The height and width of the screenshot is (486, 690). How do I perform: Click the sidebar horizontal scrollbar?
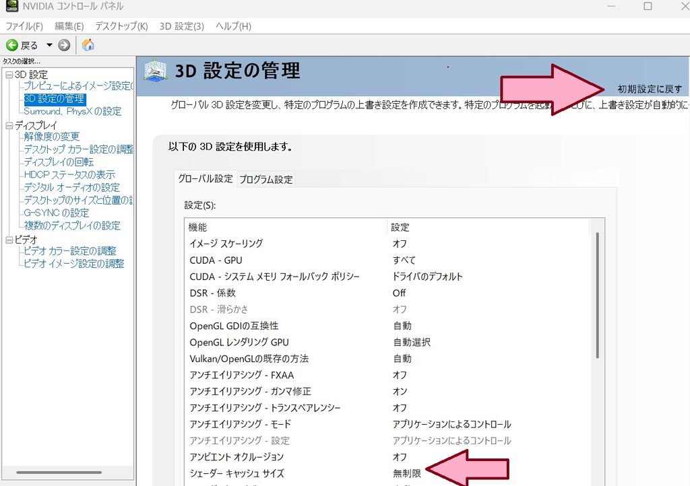click(x=59, y=473)
